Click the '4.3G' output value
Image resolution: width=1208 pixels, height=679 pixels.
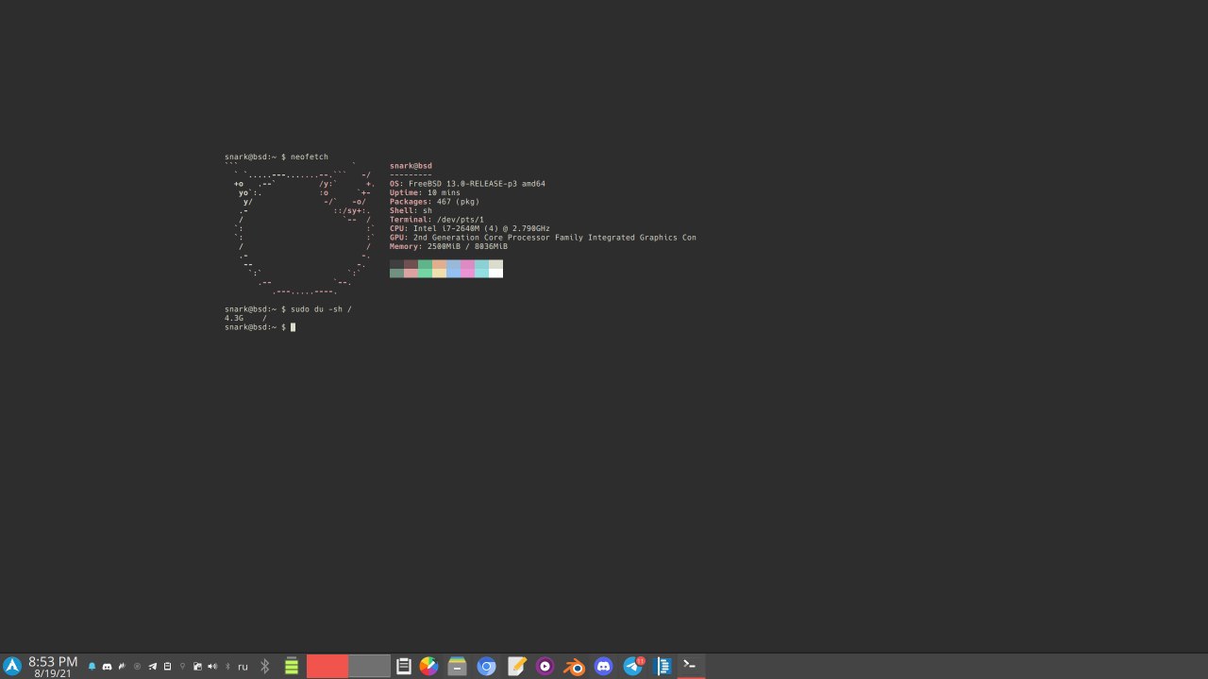point(234,318)
